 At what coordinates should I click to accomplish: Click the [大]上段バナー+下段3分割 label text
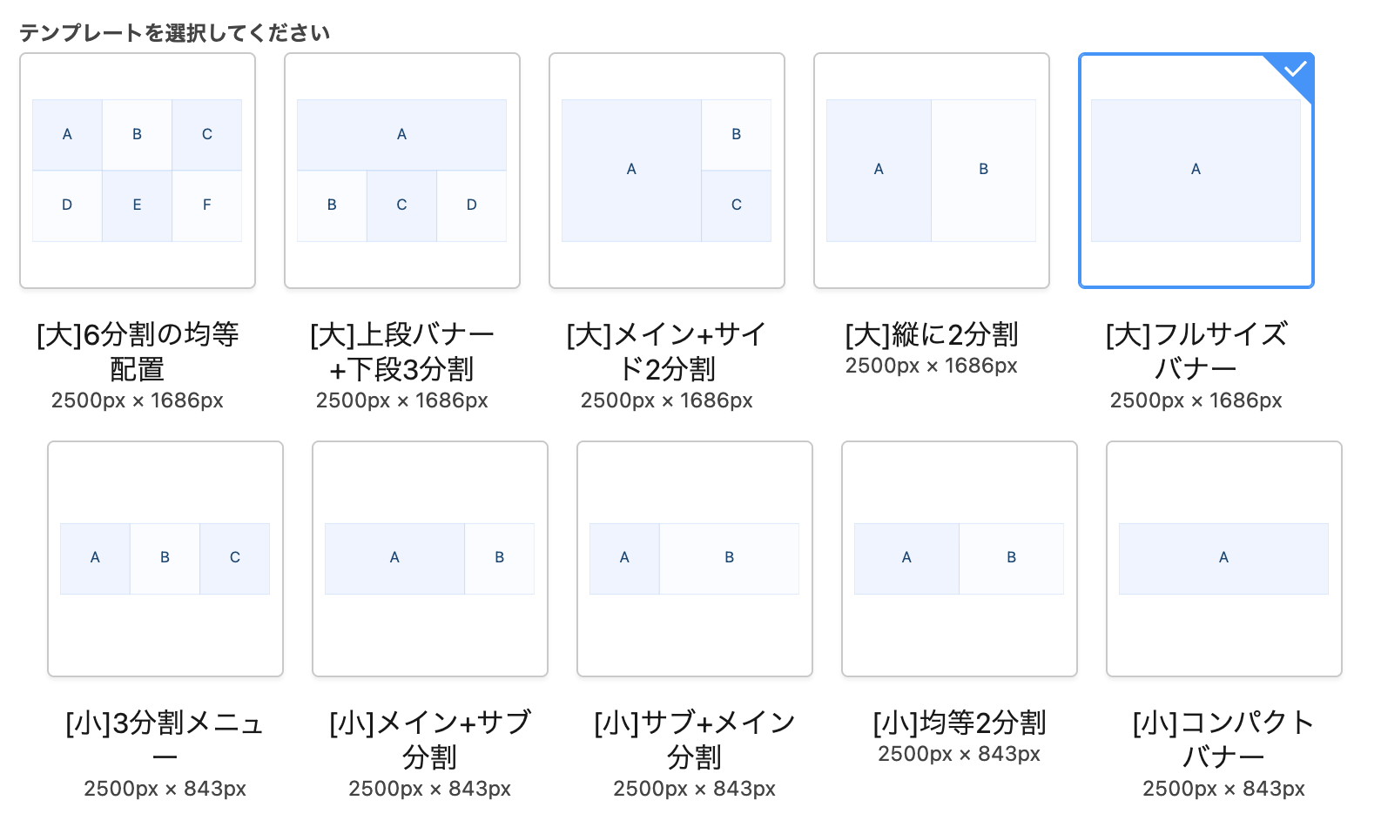402,351
